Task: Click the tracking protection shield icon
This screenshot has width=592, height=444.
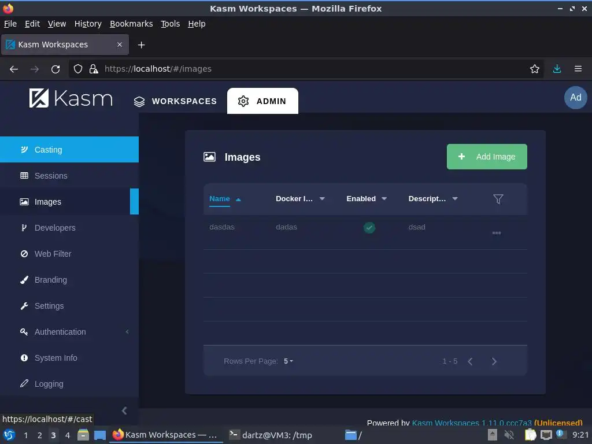Action: point(78,69)
